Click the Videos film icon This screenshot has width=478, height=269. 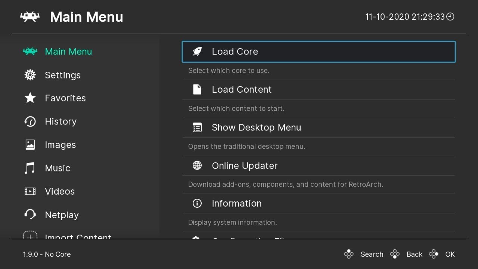(x=30, y=191)
